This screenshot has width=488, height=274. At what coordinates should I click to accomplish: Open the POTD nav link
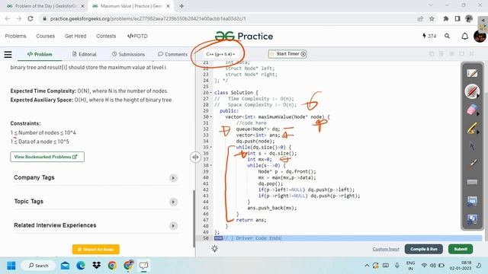click(x=137, y=36)
